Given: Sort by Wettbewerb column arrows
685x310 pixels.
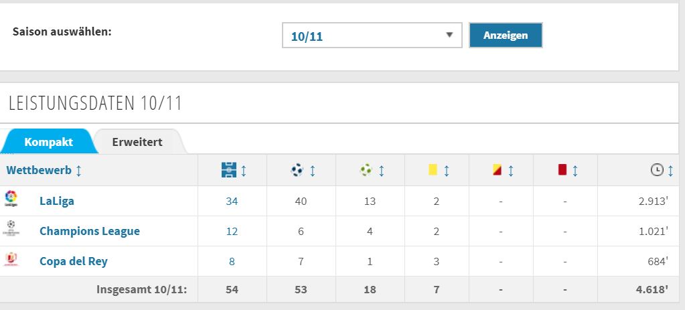Looking at the screenshot, I should pyautogui.click(x=78, y=170).
